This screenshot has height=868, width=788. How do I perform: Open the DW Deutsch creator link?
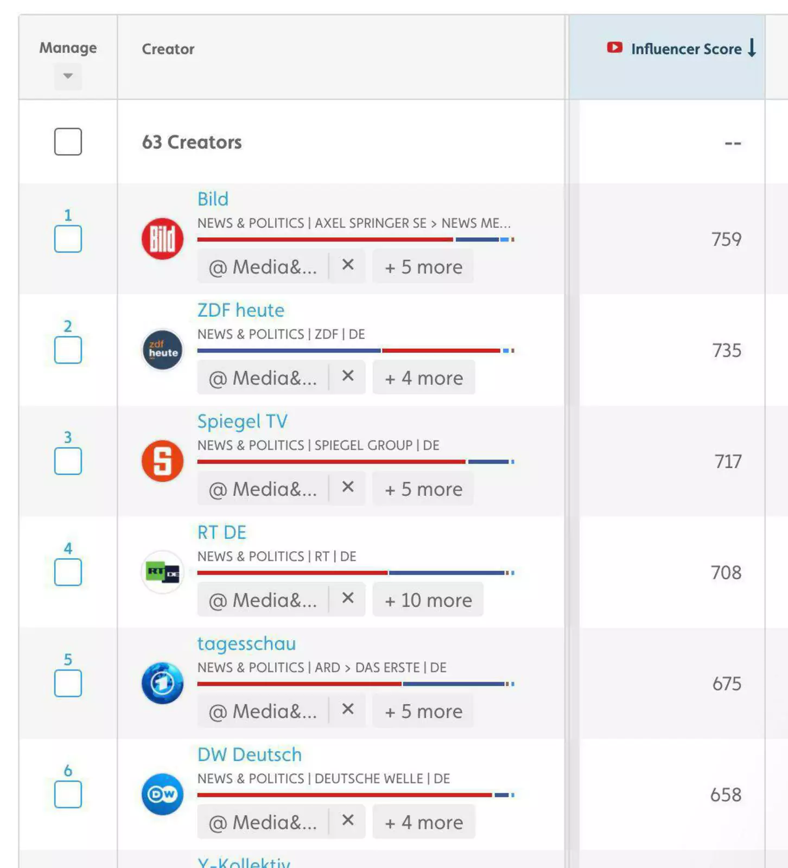[x=249, y=755]
